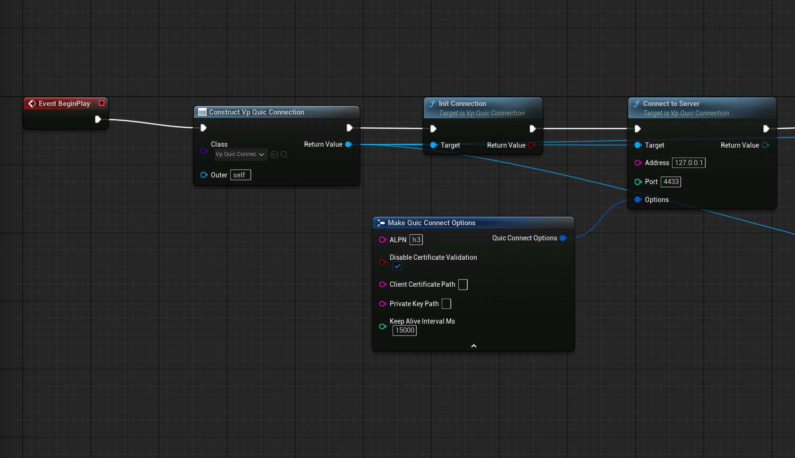Viewport: 795px width, 458px height.
Task: Open the Vp Quic Connection class dropdown
Action: [240, 155]
